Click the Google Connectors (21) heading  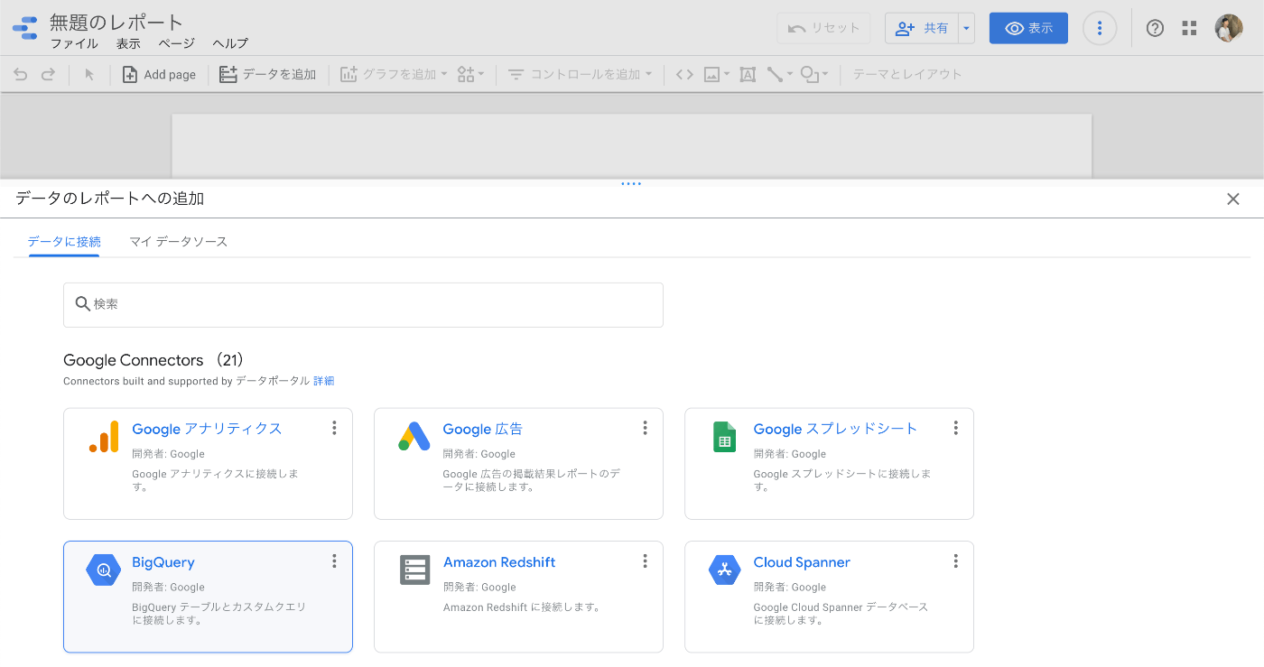153,360
